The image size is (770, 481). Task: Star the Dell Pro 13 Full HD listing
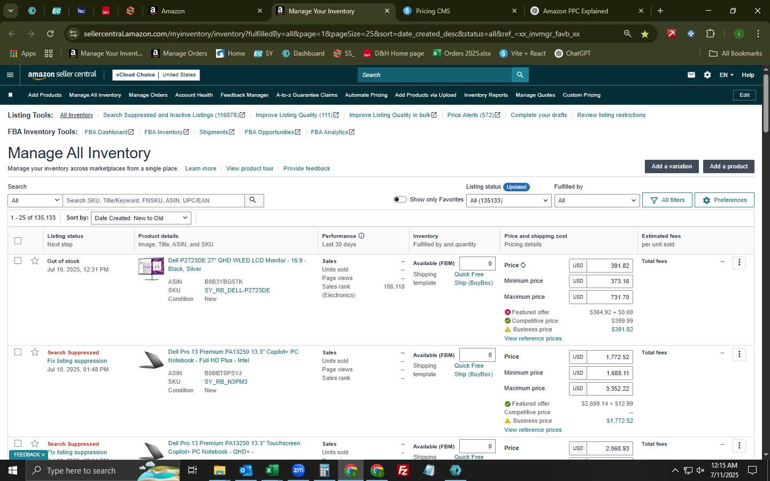[x=35, y=352]
